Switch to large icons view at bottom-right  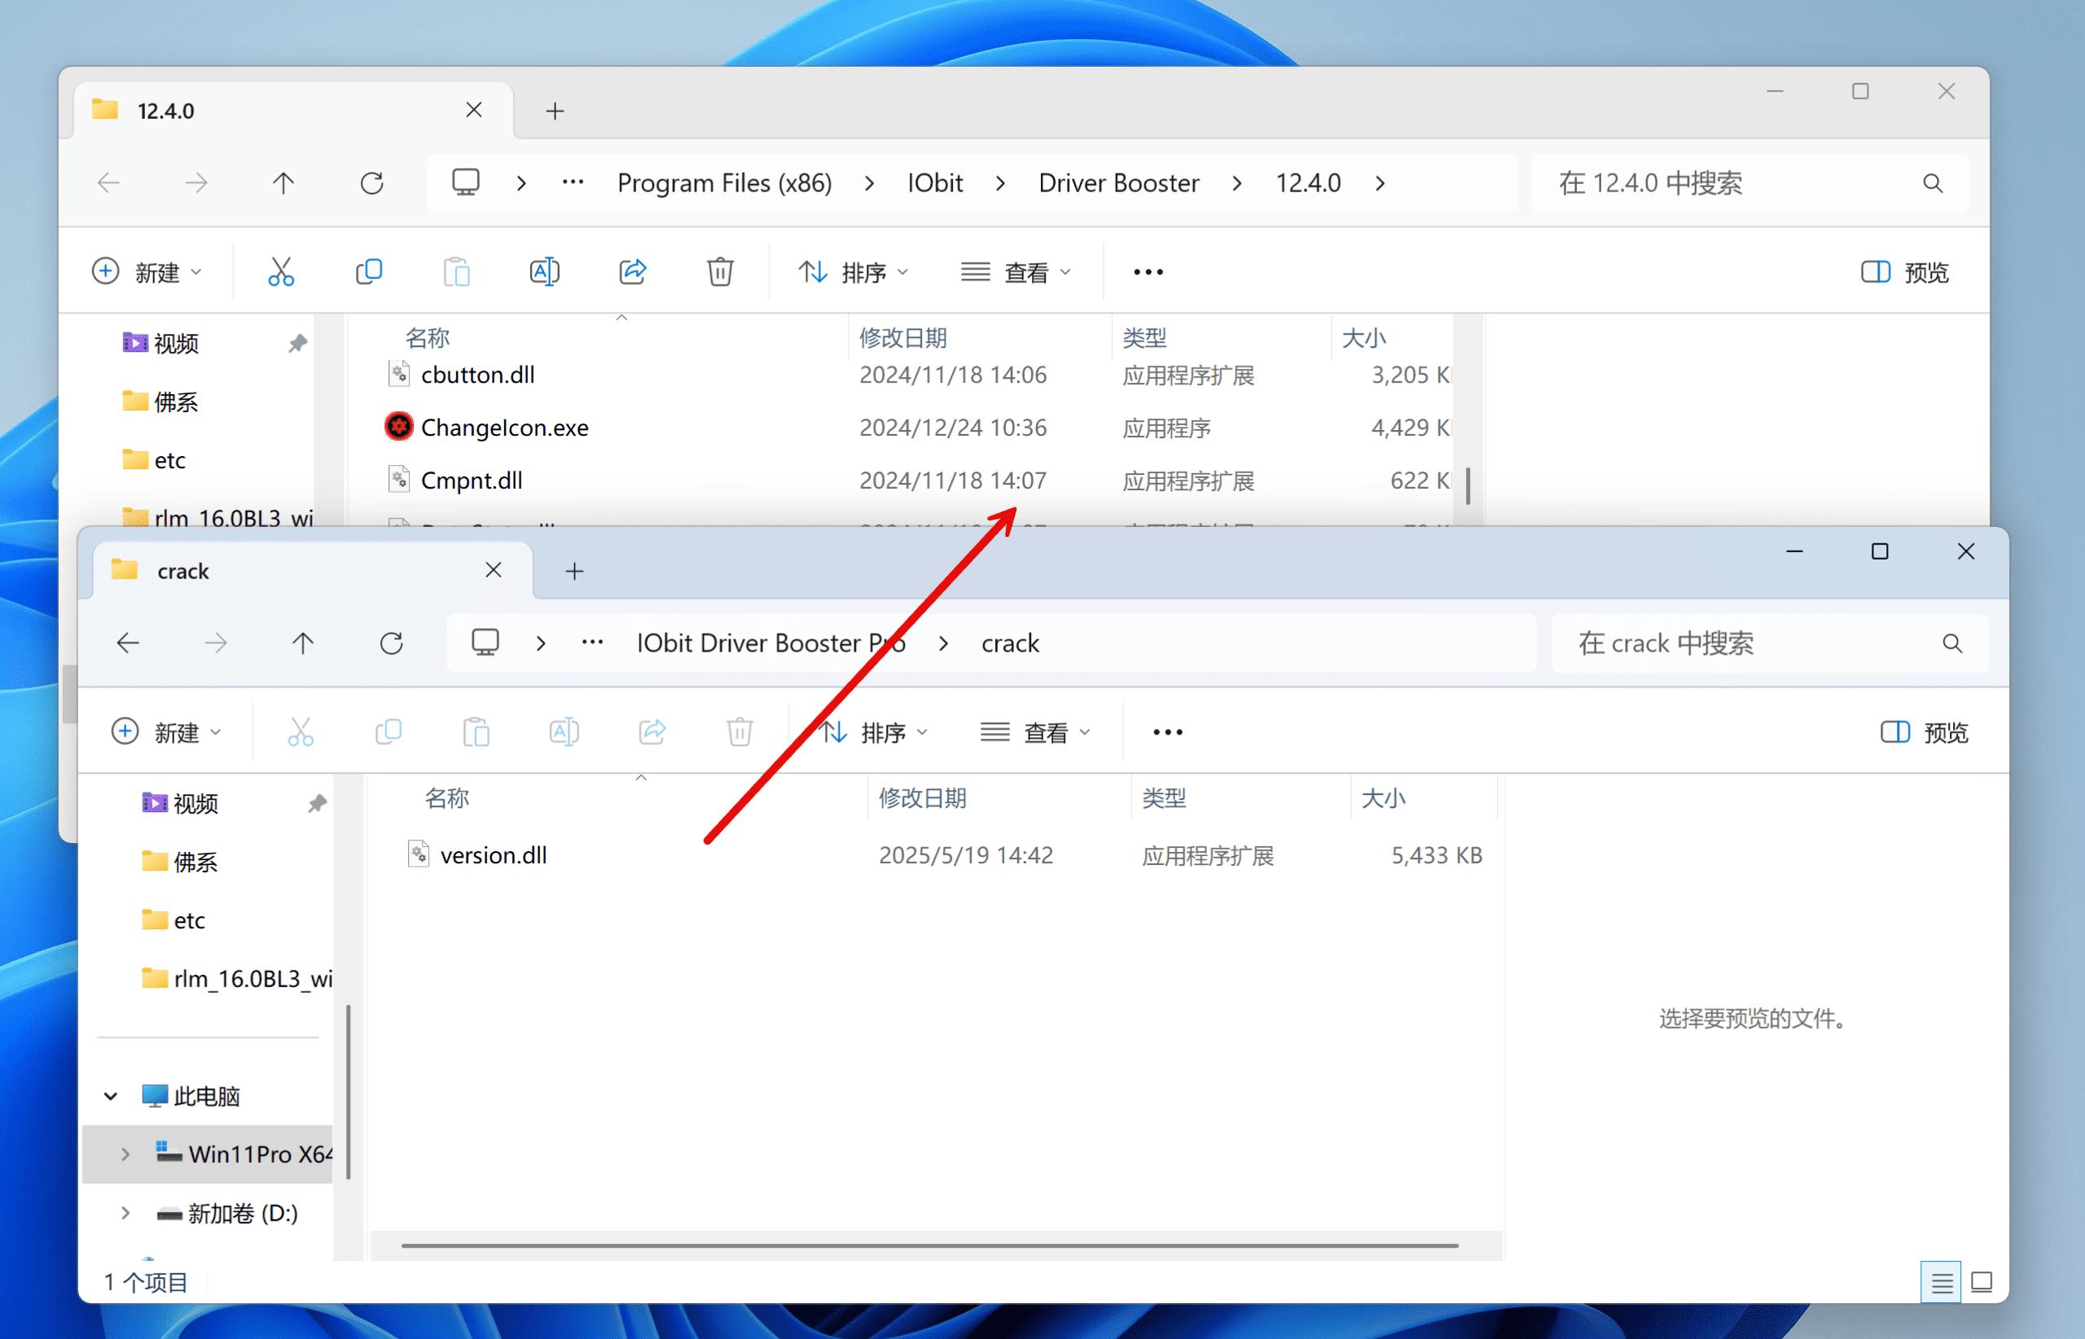tap(1982, 1282)
